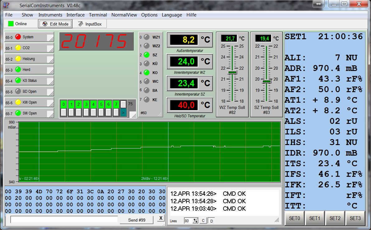
Task: Click the yellow Heizung LED indicator
Action: point(18,59)
